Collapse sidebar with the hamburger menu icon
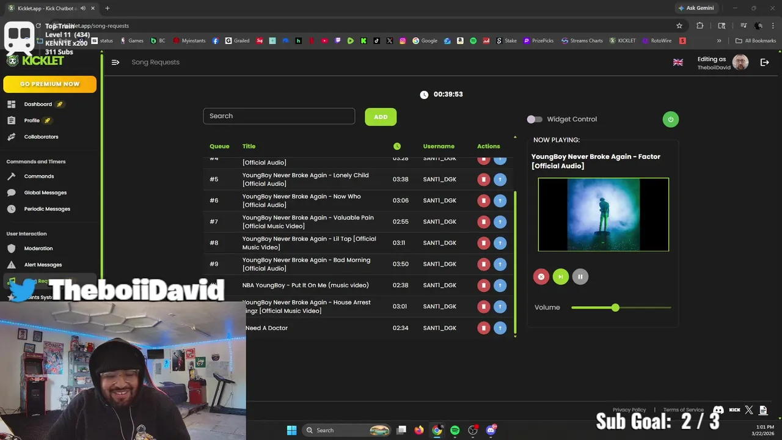Image resolution: width=782 pixels, height=440 pixels. click(115, 62)
